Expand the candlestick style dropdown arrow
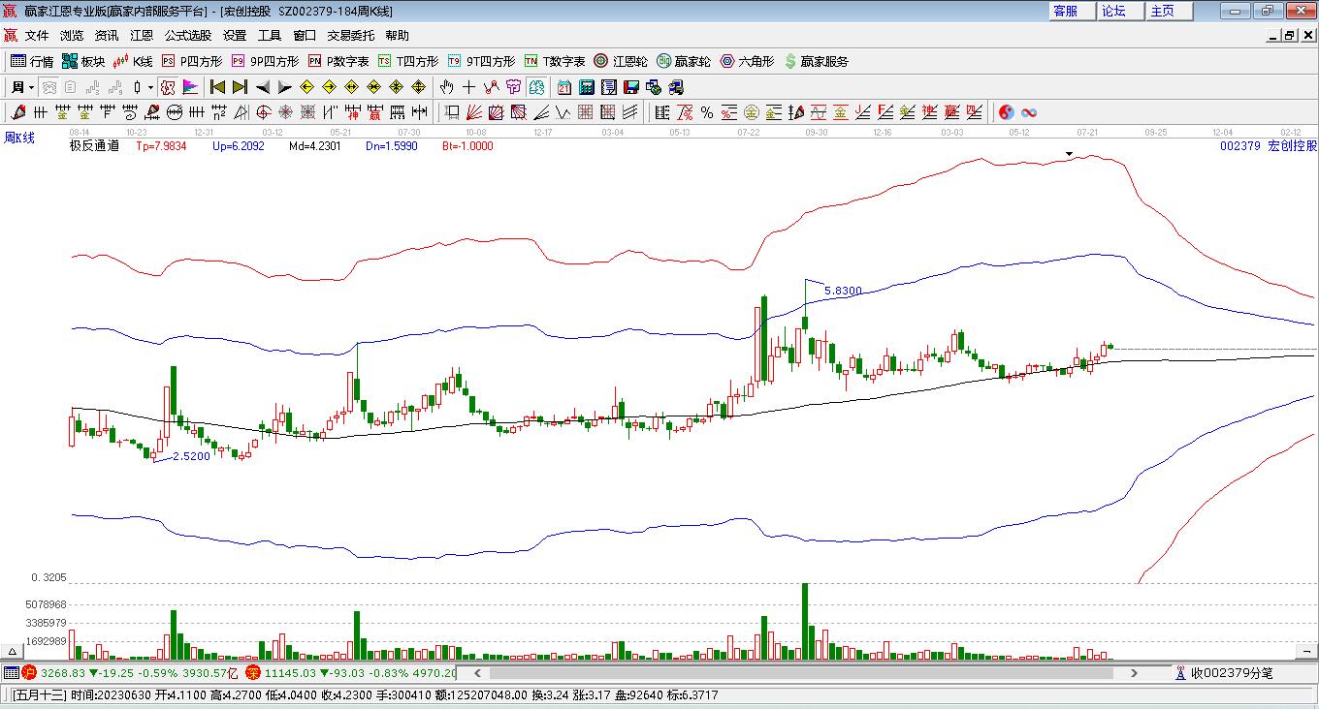The height and width of the screenshot is (709, 1319). [x=151, y=87]
